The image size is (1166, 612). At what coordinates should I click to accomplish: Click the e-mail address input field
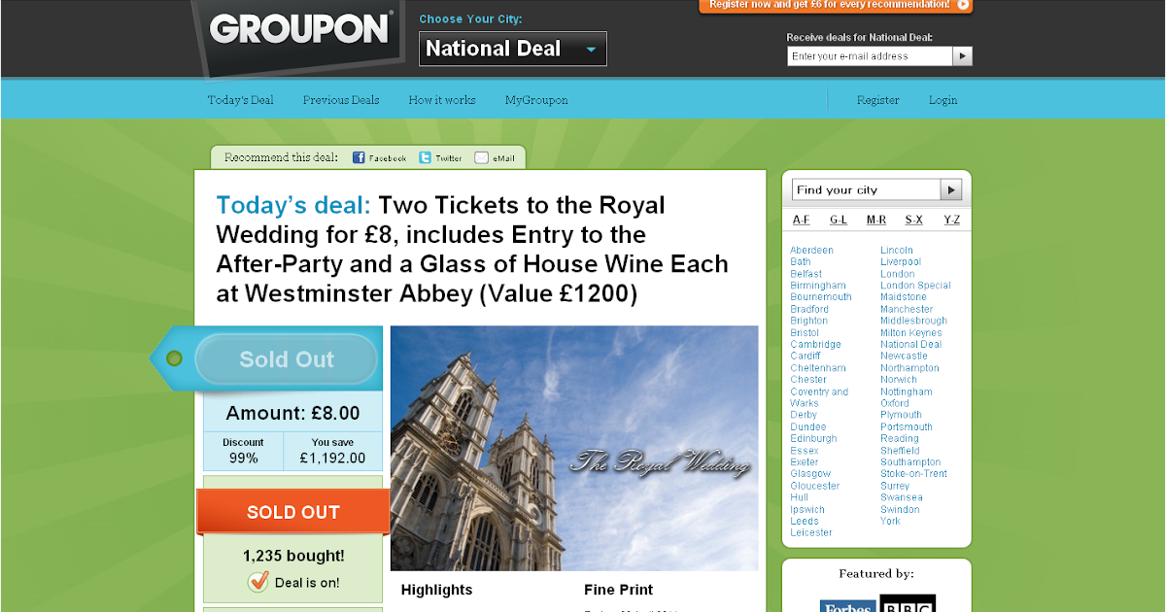click(x=870, y=55)
